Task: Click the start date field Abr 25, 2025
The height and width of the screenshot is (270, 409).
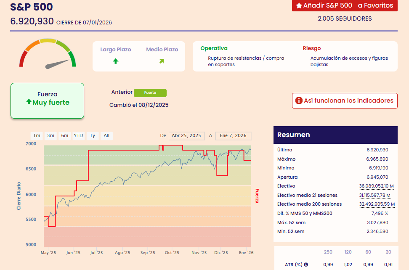Action: [x=186, y=136]
